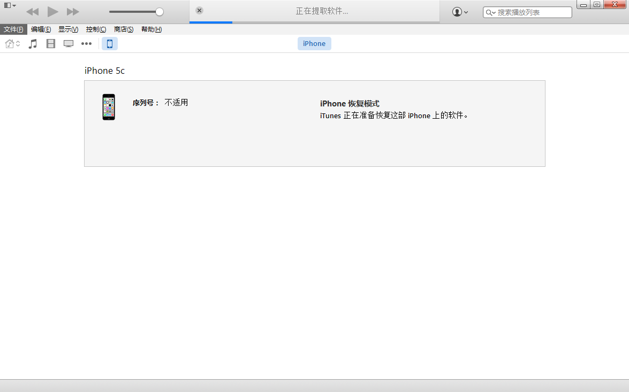Maximize the iTunes window
629x392 pixels.
pyautogui.click(x=597, y=4)
